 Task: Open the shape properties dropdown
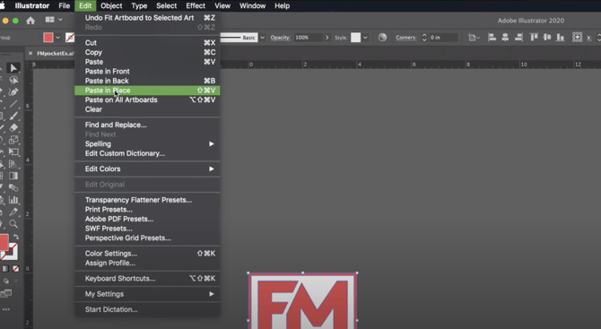click(475, 38)
